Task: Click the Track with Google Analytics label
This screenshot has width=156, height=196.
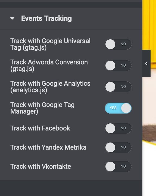Action: click(50, 87)
